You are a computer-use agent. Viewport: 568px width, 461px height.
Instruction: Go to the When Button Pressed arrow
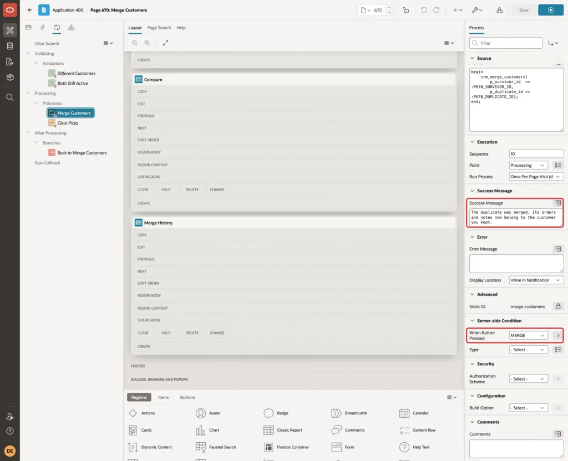pyautogui.click(x=558, y=335)
